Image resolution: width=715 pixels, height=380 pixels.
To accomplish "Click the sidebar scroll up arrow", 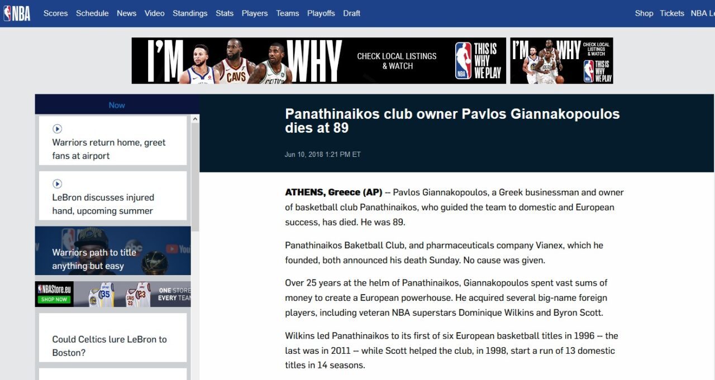I will pos(195,119).
